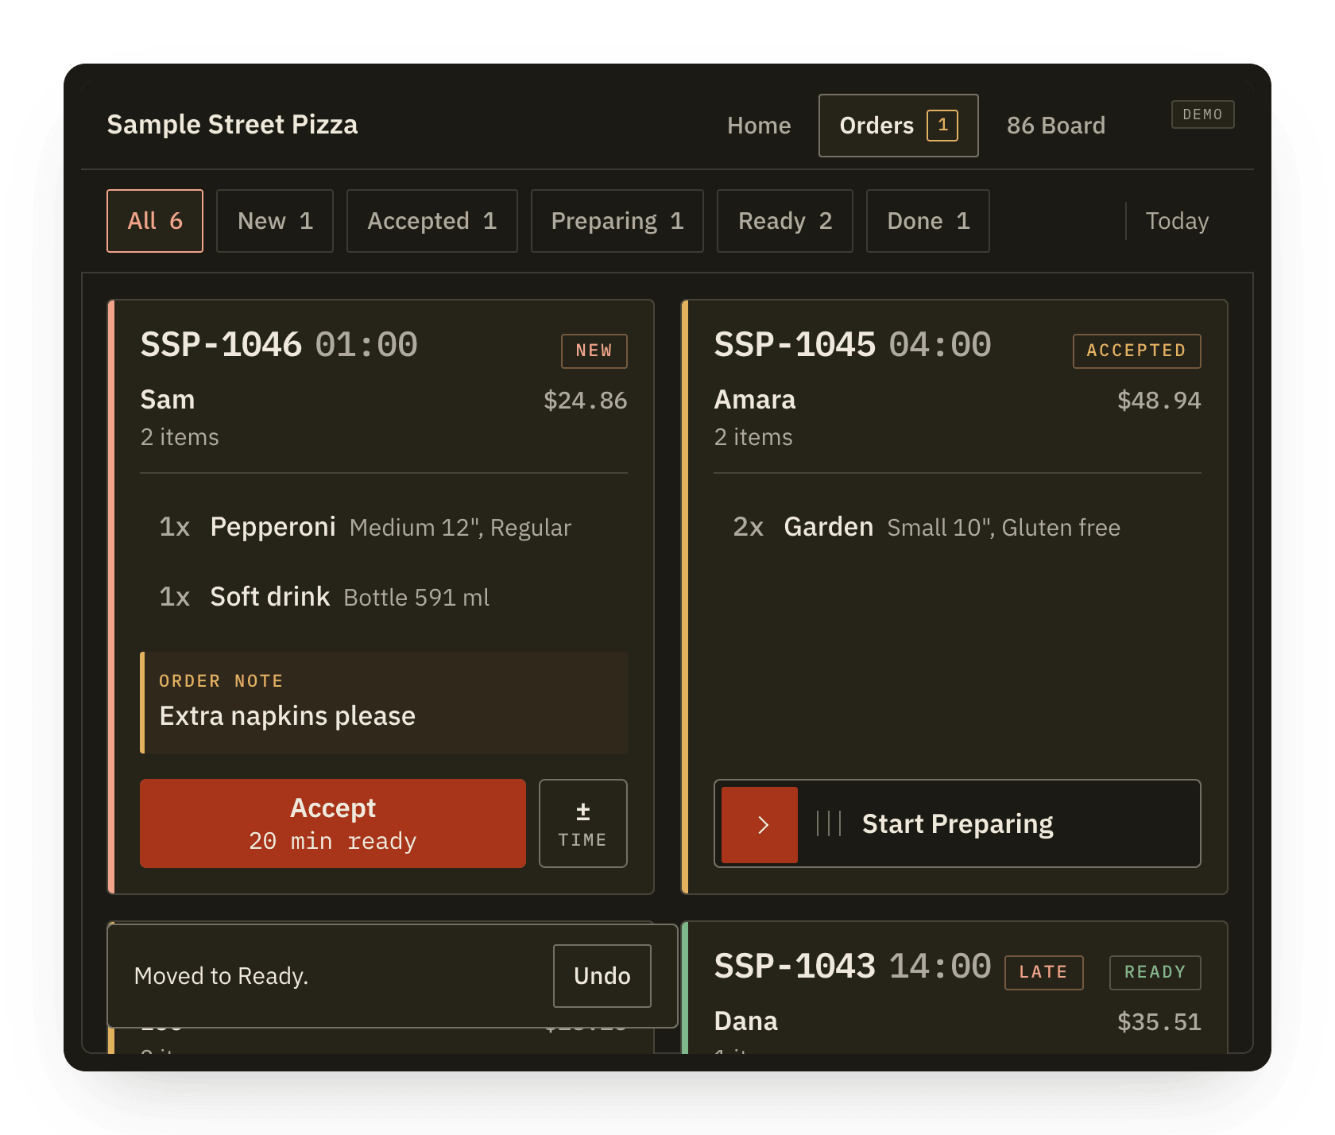This screenshot has width=1335, height=1135.
Task: Click the Moved to Ready message
Action: (x=221, y=976)
